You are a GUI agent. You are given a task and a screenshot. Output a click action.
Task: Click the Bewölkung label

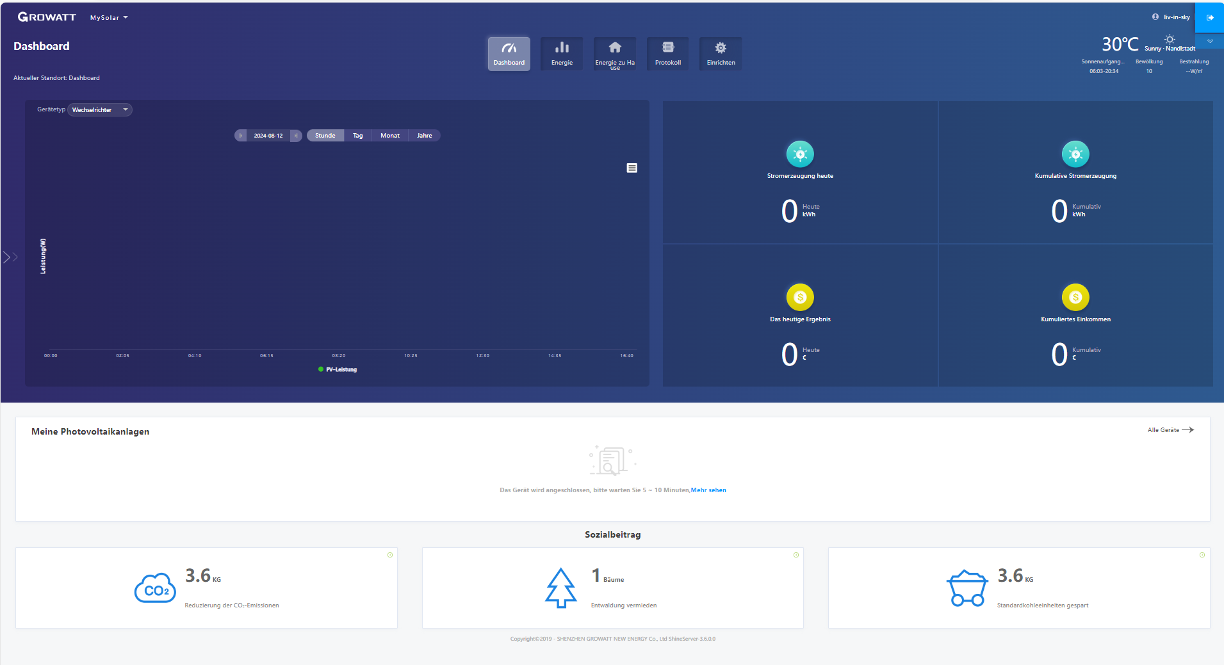tap(1149, 61)
